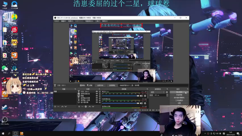The image size is (242, 136).
Task: Toggle lock of 文本 (GDI+) source
Action: coord(100,92)
